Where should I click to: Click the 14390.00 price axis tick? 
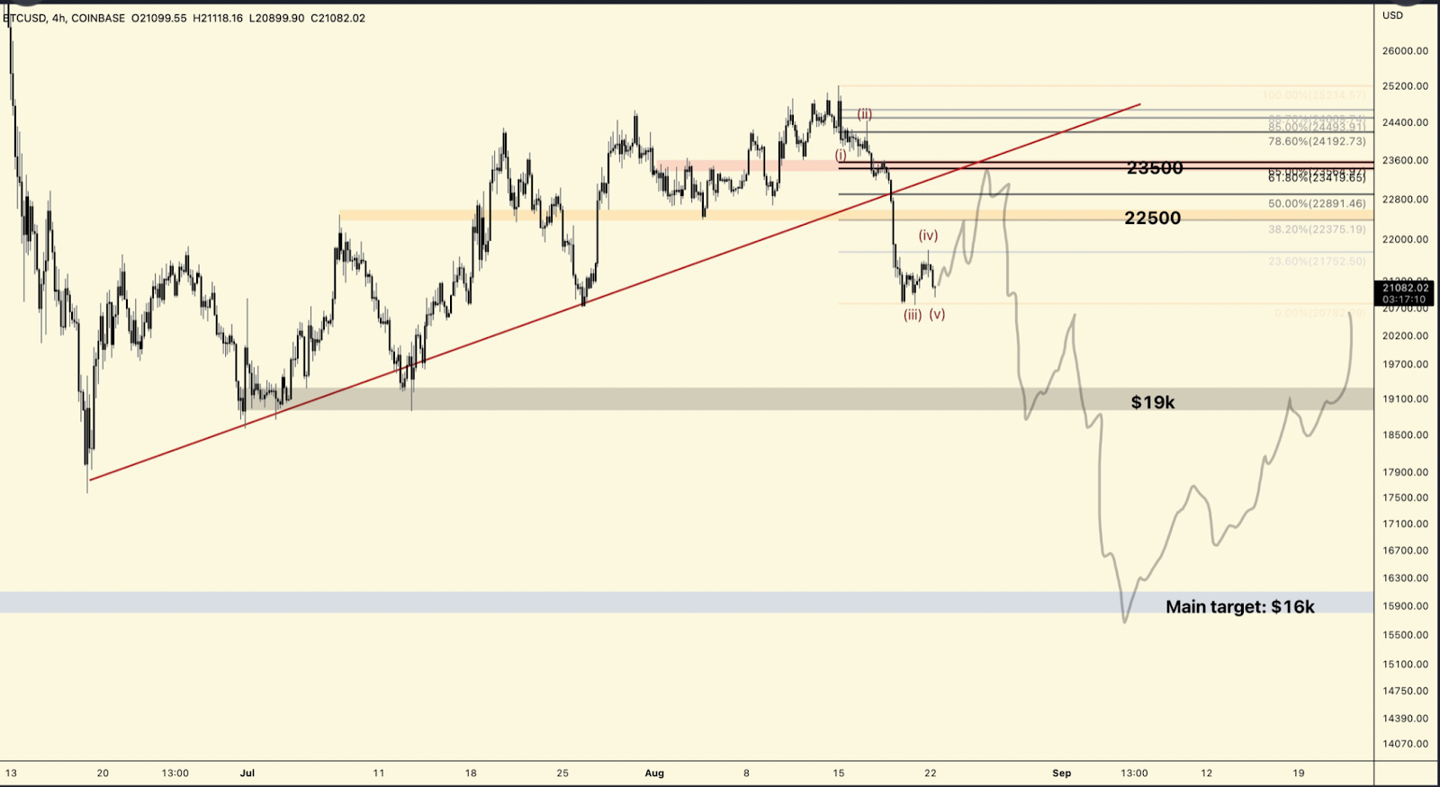click(x=1405, y=719)
